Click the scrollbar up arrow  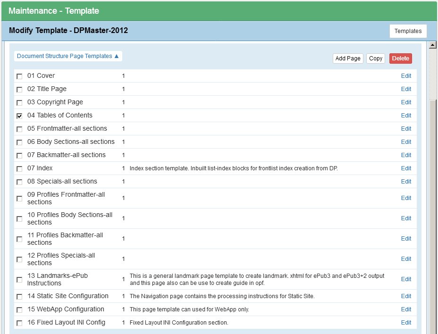(433, 44)
